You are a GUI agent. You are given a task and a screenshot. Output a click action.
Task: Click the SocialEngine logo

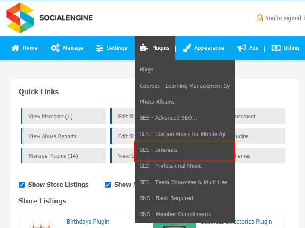pos(50,18)
